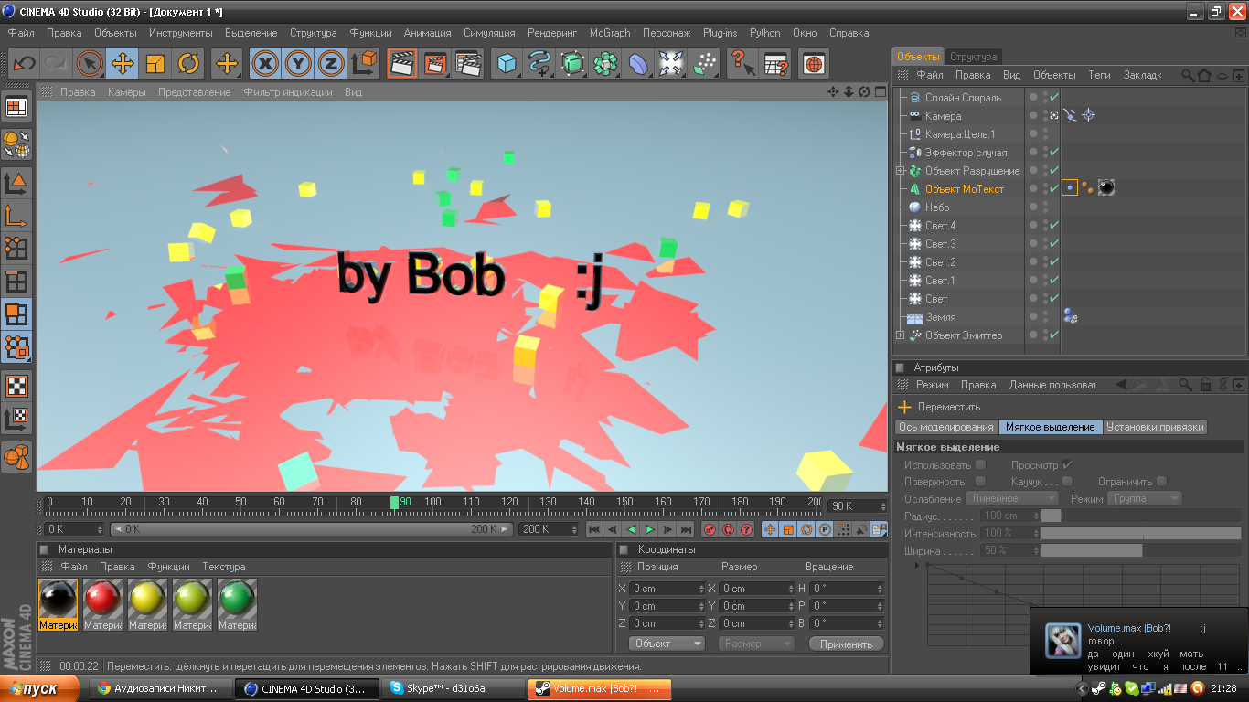Open the online help globe icon
The image size is (1249, 702).
(814, 63)
